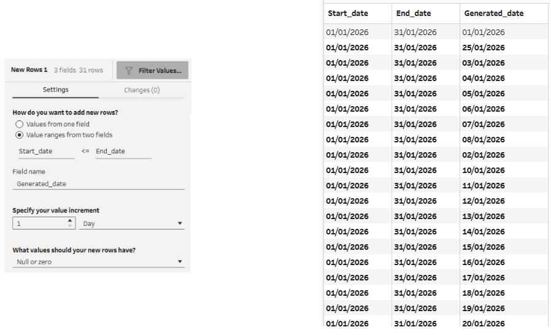Switch to the Settings tab

(x=55, y=90)
